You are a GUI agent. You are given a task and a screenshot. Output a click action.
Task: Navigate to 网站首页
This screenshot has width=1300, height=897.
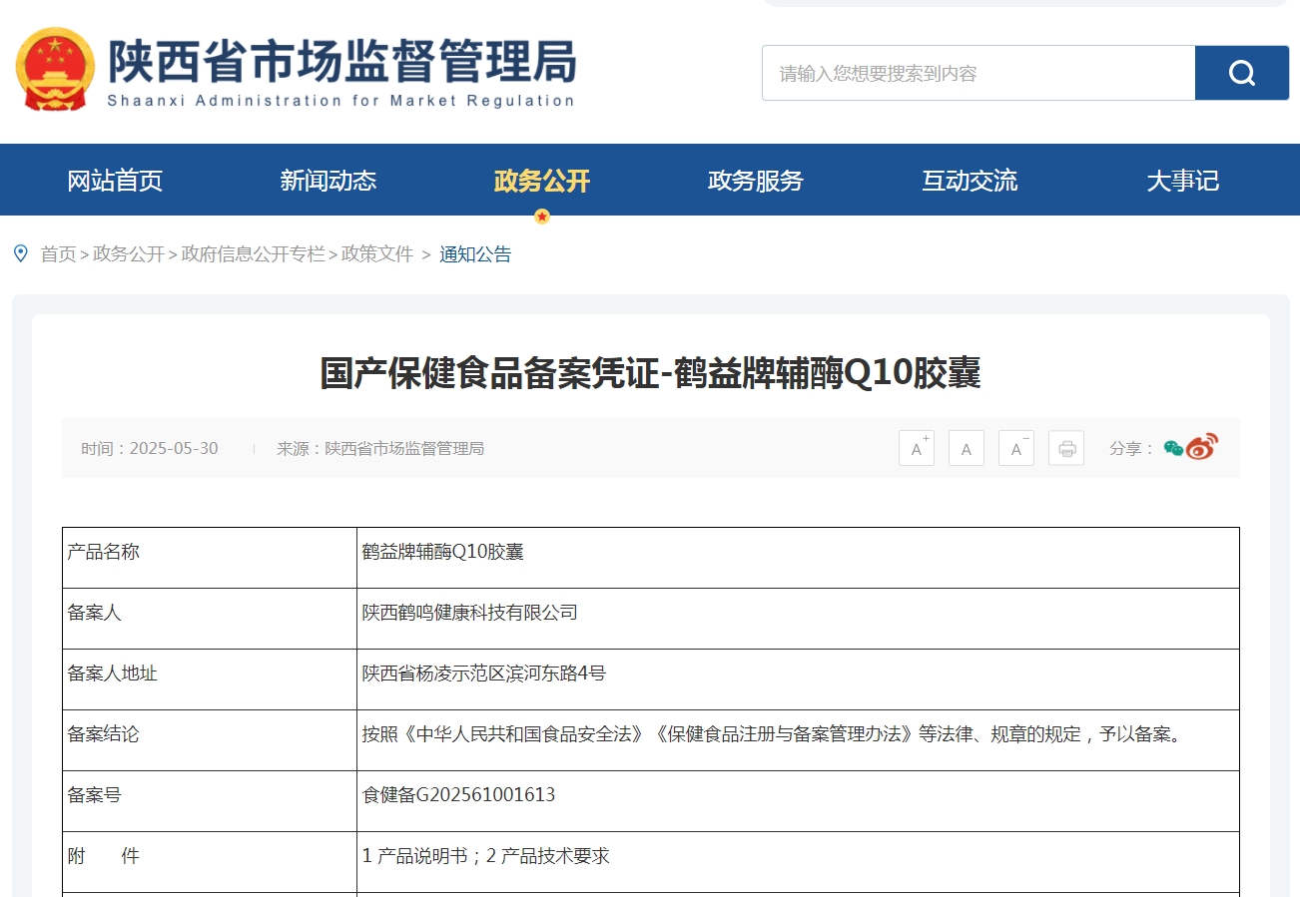click(x=114, y=181)
